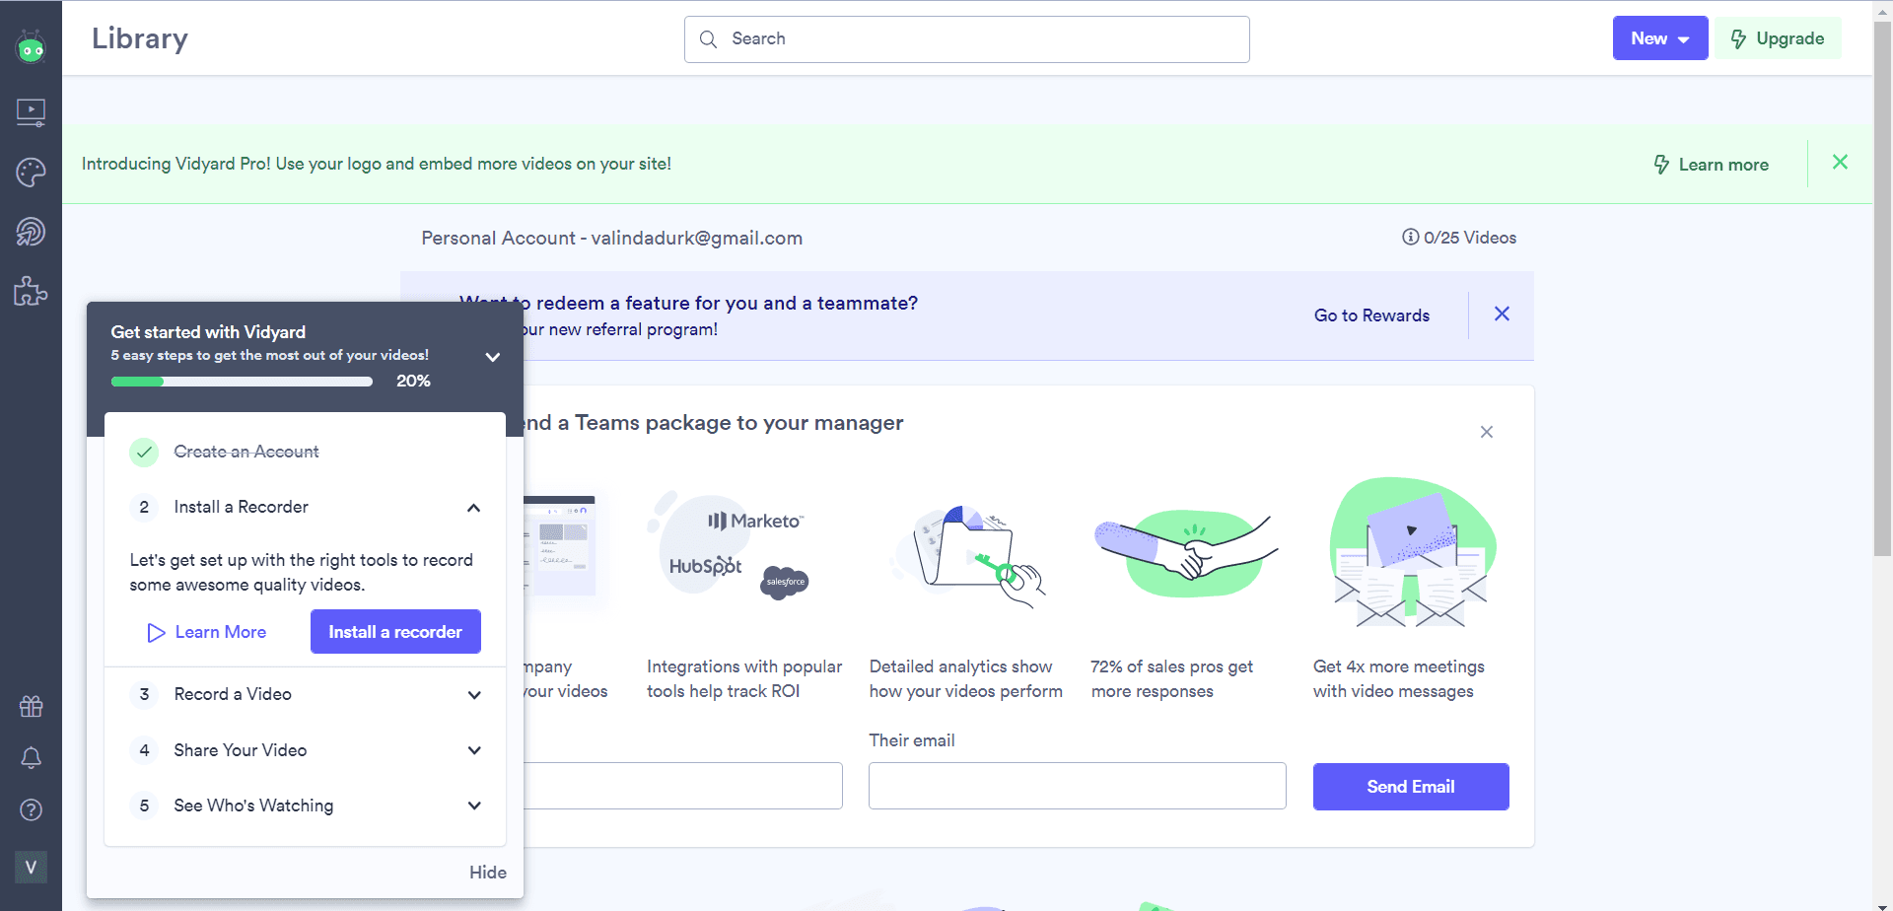Click the "0/25 Videos" counter text
The height and width of the screenshot is (911, 1893).
[1470, 238]
